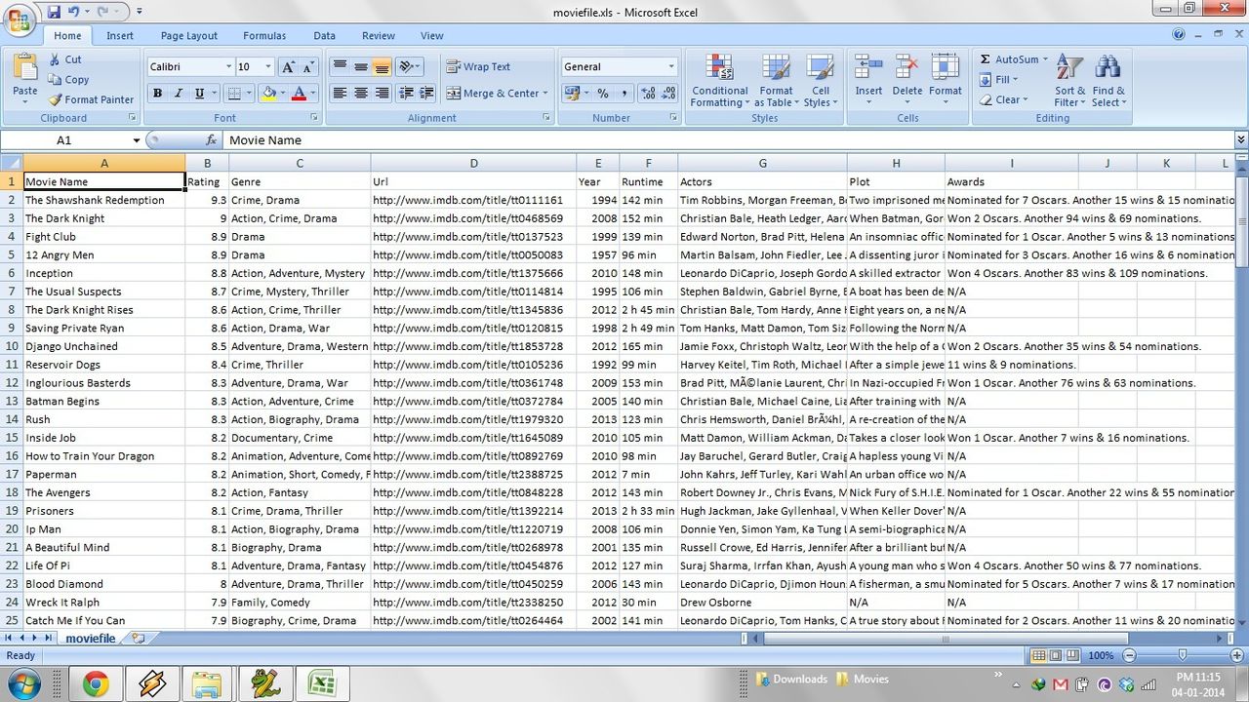
Task: Click the Font Color red swatch
Action: pos(299,94)
